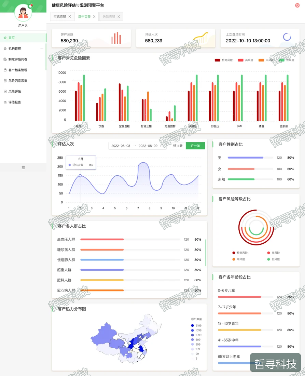The height and width of the screenshot is (376, 305).
Task: Close the 可选页签 tab
Action: click(x=70, y=16)
